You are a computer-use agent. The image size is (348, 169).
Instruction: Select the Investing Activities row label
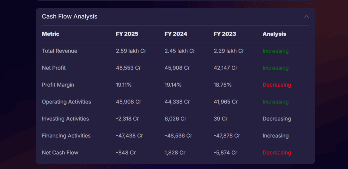coord(65,119)
